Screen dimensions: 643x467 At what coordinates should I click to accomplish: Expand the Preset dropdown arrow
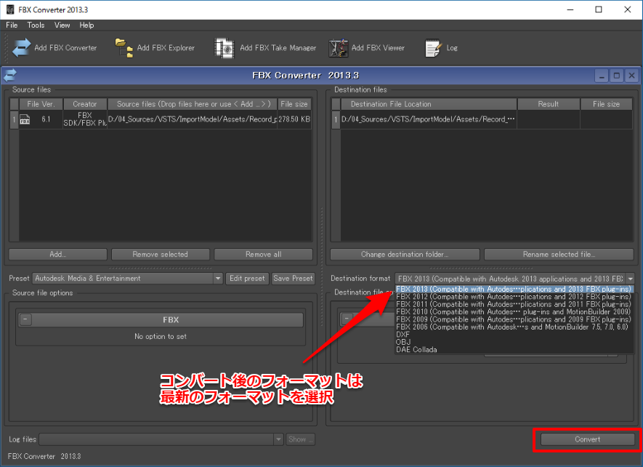point(218,279)
